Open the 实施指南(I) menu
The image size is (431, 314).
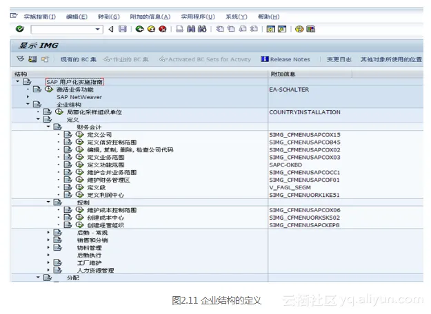[x=40, y=17]
